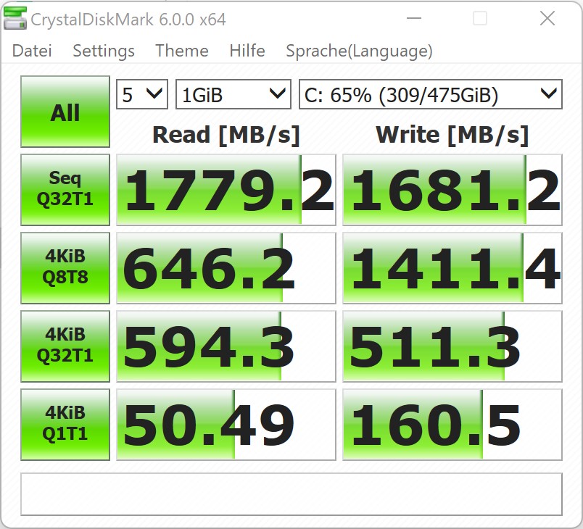Click the CrystalDiskMark app icon in title bar
This screenshot has width=583, height=529.
15,19
